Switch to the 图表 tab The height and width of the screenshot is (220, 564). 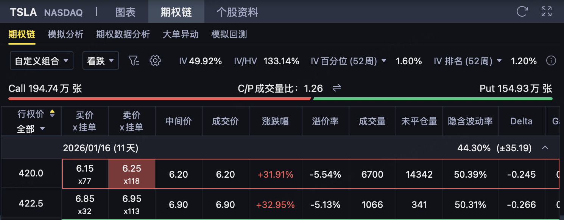pyautogui.click(x=125, y=12)
